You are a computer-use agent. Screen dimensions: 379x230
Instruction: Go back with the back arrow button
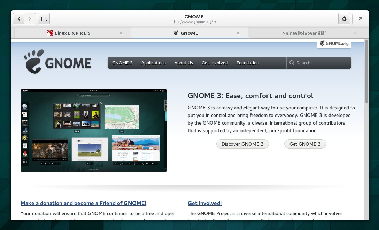point(19,18)
